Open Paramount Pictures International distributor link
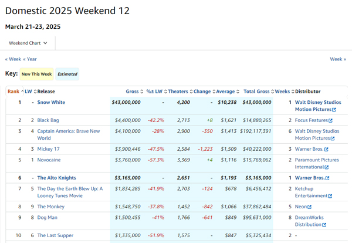The image size is (352, 243). 317,163
